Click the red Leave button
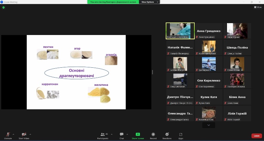The width and height of the screenshot is (264, 141). pos(257,136)
